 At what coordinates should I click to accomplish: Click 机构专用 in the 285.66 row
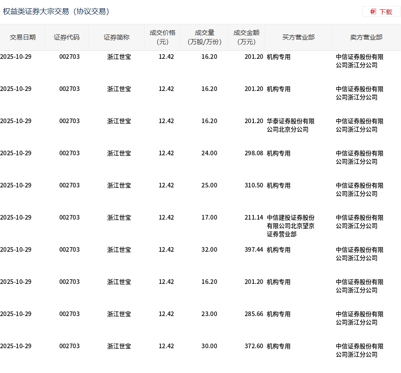[279, 314]
